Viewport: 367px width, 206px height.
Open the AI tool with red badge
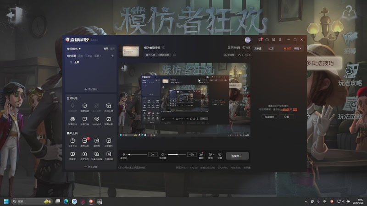click(x=84, y=142)
